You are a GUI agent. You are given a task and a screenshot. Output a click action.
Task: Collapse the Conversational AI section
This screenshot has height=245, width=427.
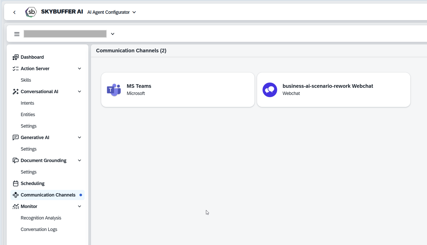(79, 92)
